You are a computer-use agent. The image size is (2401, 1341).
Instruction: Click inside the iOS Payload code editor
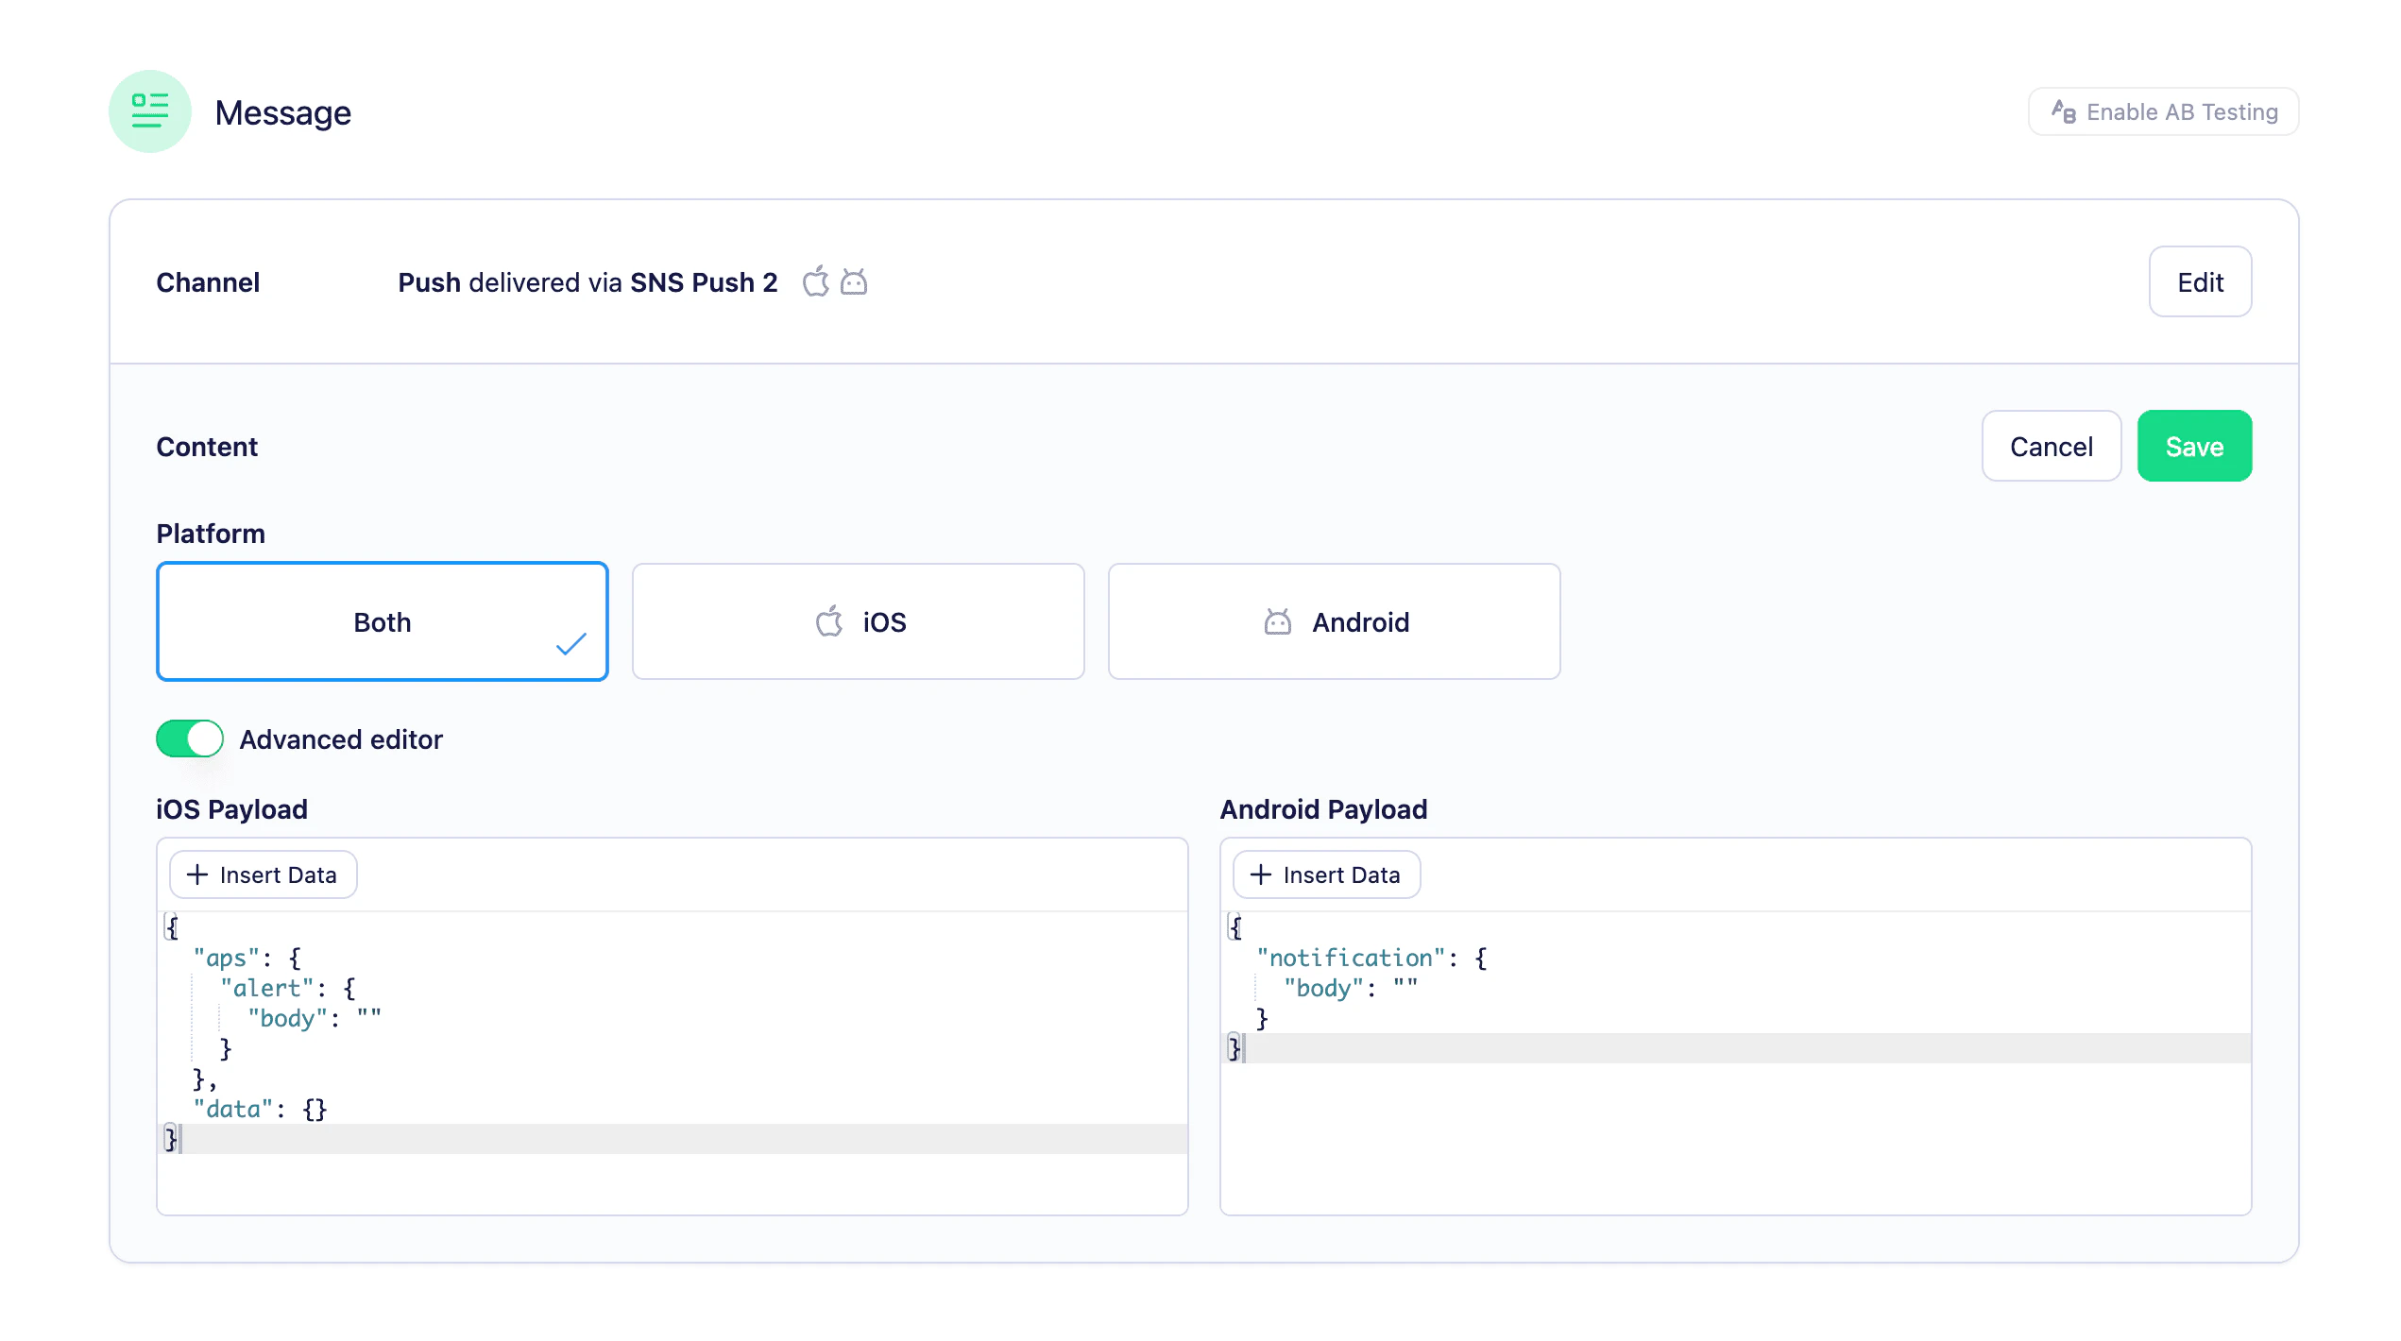(673, 1062)
